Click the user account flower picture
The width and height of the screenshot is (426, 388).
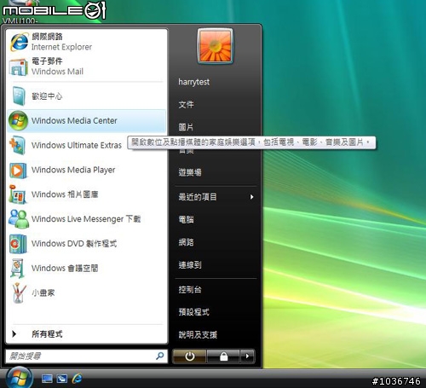coord(216,46)
